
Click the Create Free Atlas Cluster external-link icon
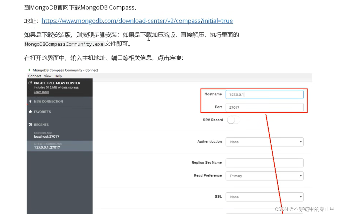tap(30, 83)
